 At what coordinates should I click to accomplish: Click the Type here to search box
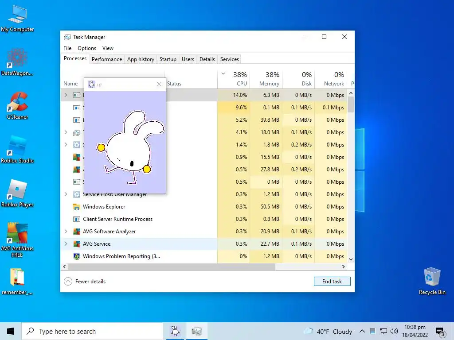(x=92, y=331)
